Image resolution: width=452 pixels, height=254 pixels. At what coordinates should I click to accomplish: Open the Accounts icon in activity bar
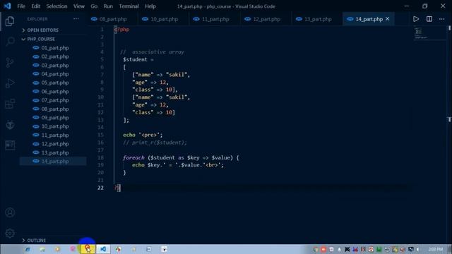10,212
